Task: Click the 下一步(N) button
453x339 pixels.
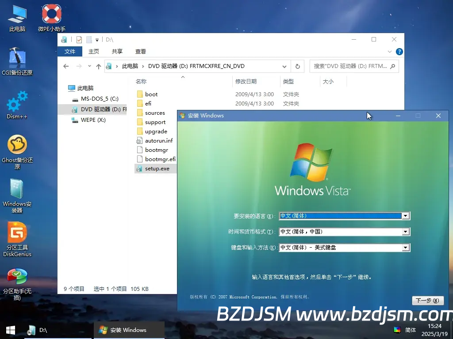Action: point(427,301)
